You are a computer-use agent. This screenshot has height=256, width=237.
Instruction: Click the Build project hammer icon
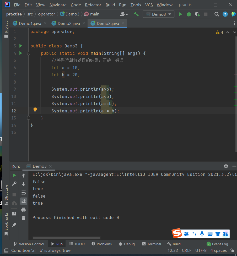[136, 14]
